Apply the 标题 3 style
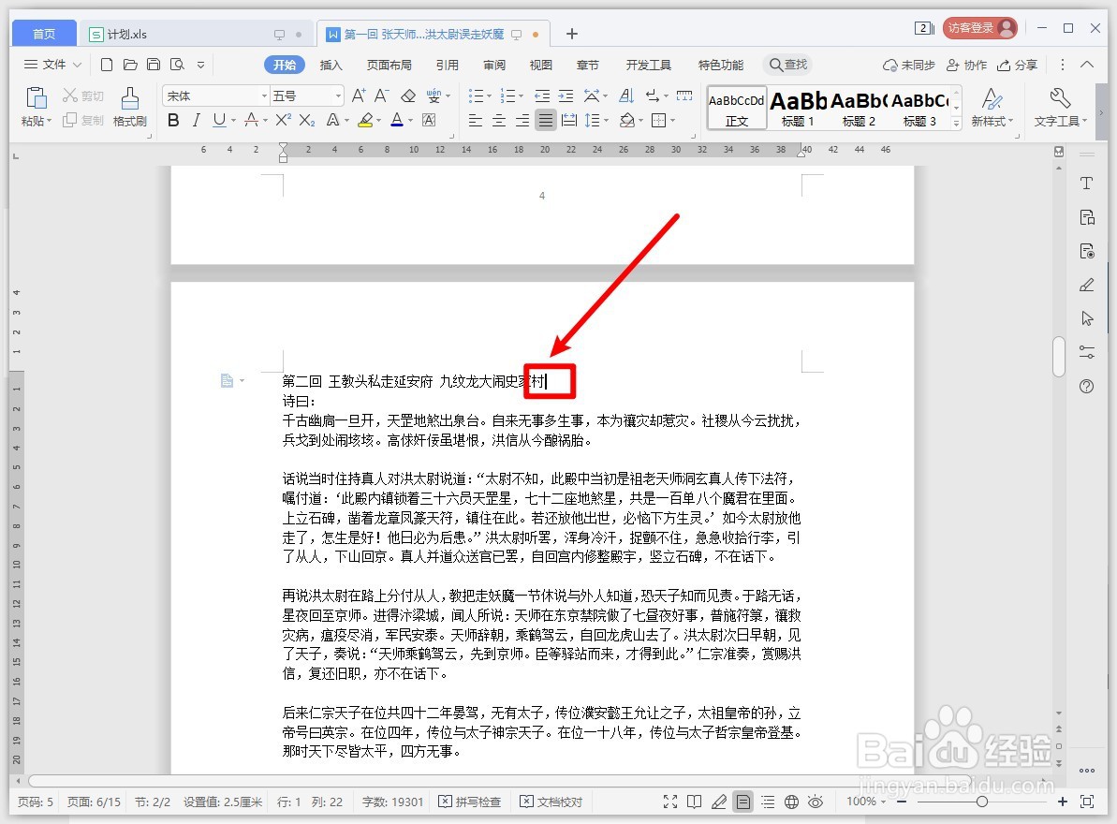 pos(919,109)
